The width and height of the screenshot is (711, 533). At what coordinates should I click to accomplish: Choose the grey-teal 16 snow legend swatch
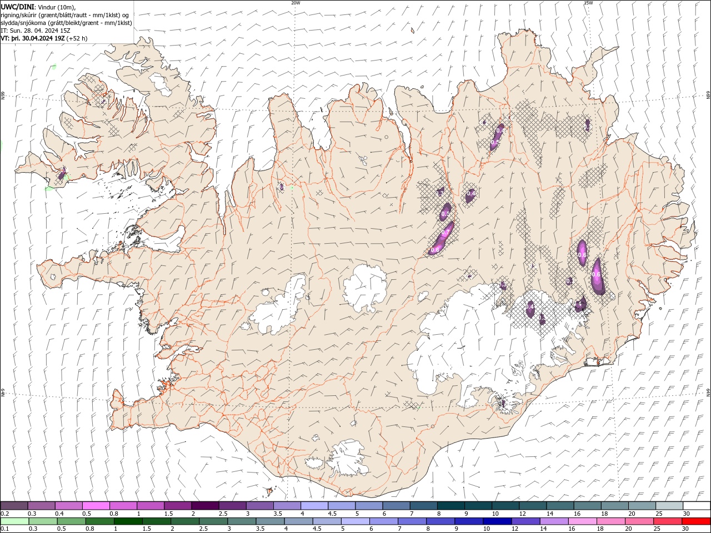coord(588,506)
